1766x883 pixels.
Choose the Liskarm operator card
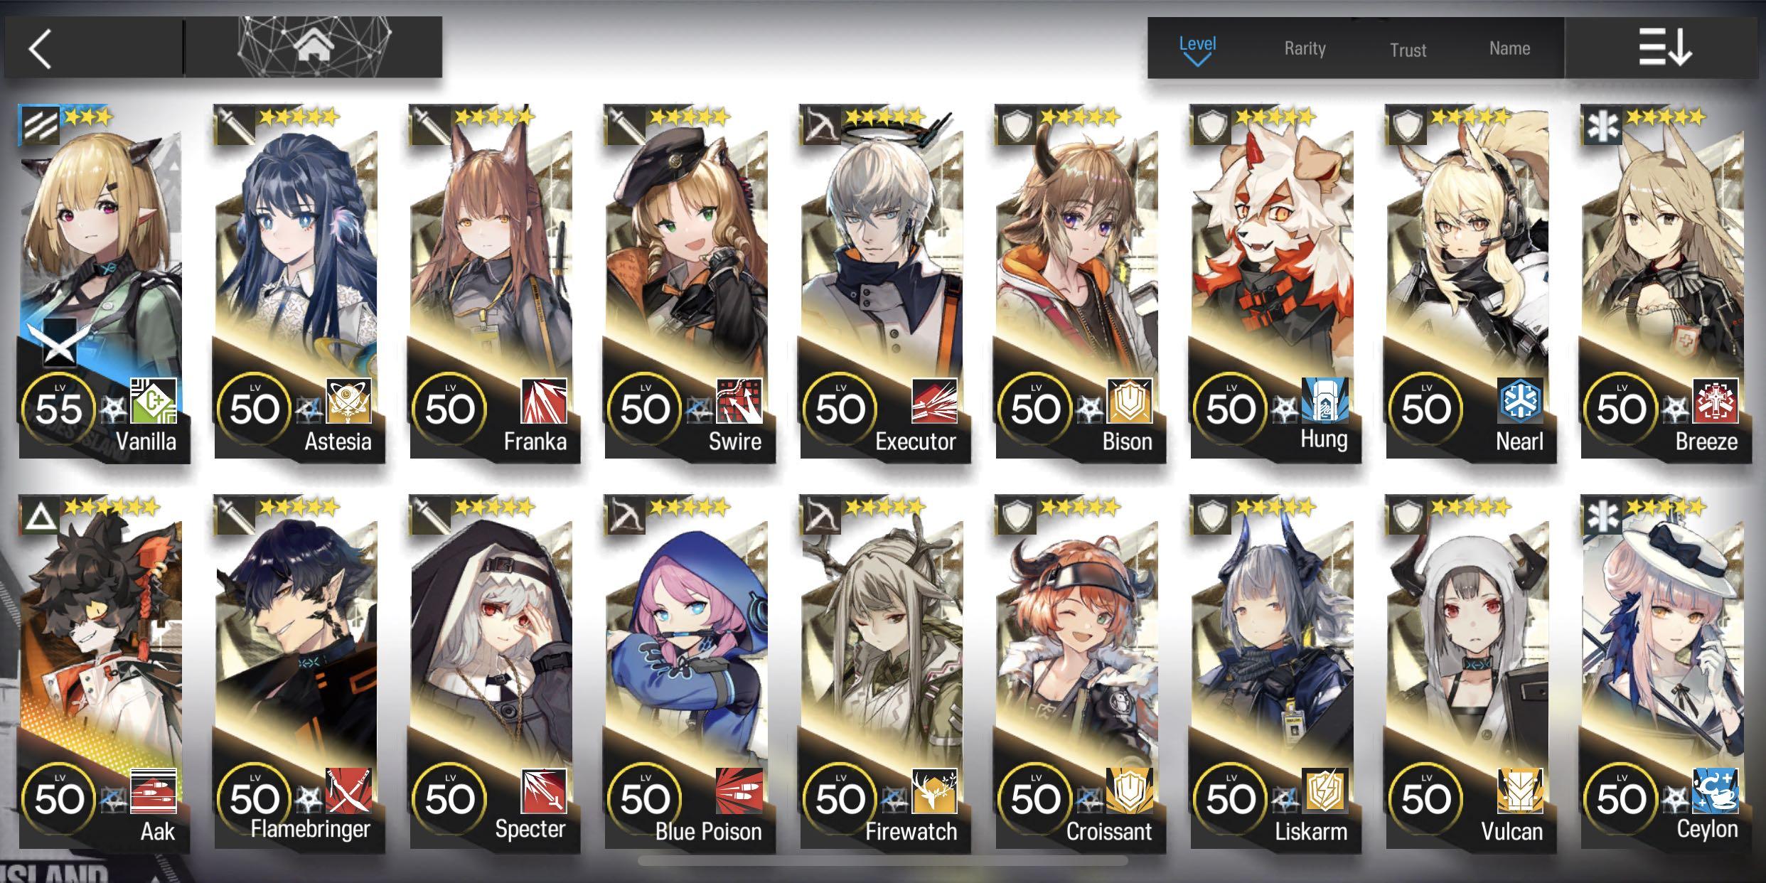[x=1274, y=673]
